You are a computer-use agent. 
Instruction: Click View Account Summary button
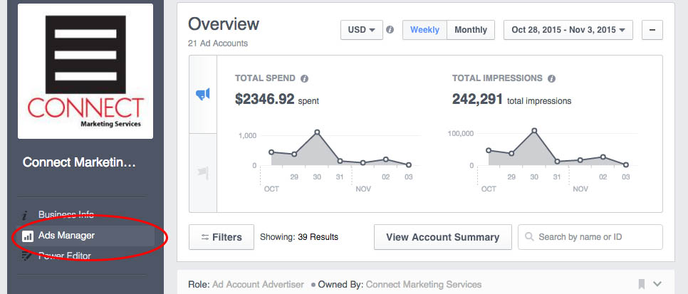tap(442, 237)
